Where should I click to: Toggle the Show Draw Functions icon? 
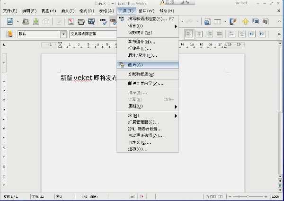(x=233, y=22)
